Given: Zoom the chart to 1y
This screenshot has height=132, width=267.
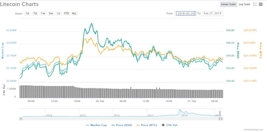Looking at the screenshot, I should [x=58, y=13].
